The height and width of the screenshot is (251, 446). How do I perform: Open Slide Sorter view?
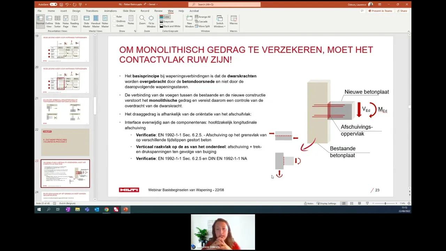(57, 21)
